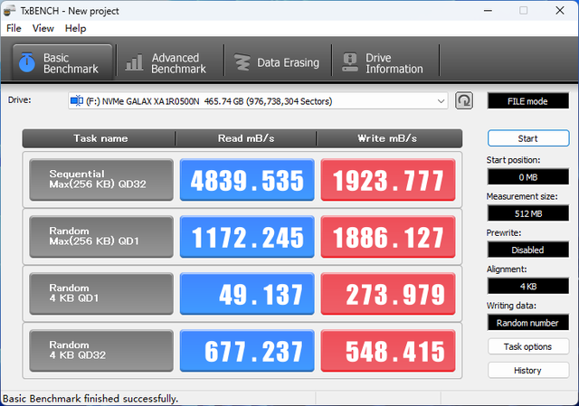The height and width of the screenshot is (406, 579).
Task: Click the drive icon beside F: NVMe GALAX
Action: [x=77, y=100]
